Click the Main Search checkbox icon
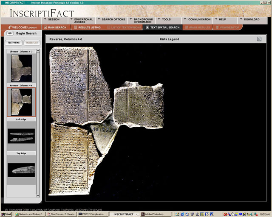The height and width of the screenshot is (217, 272). click(x=45, y=28)
